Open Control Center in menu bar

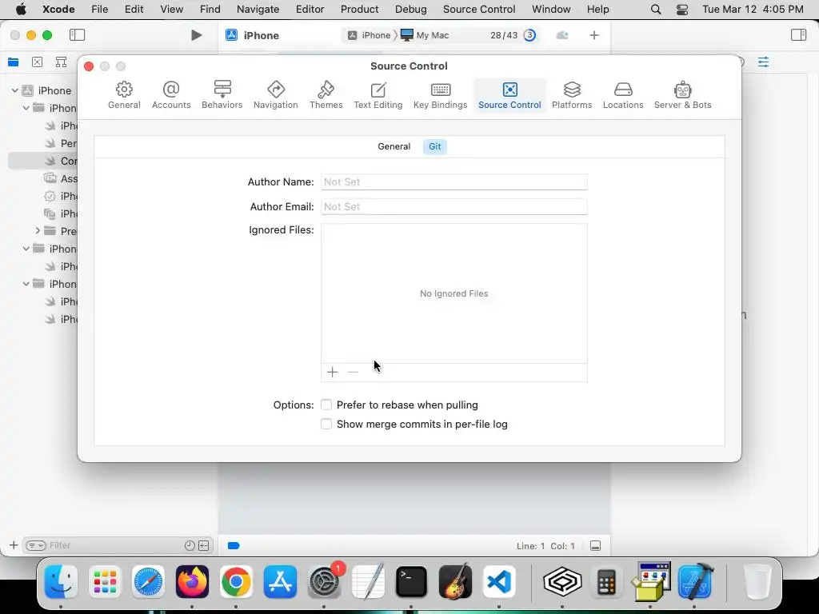681,10
